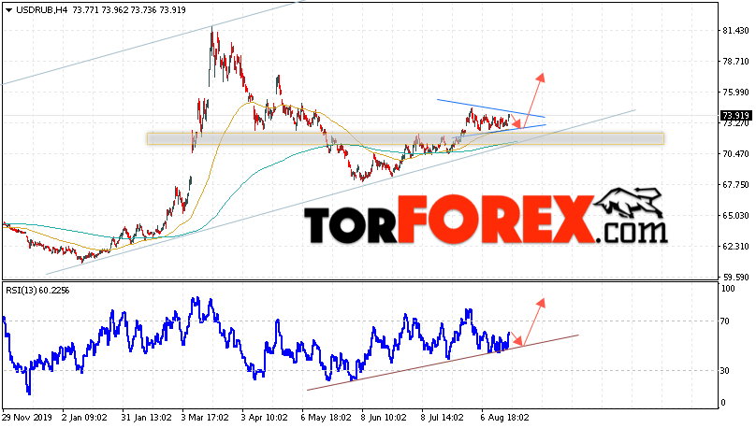Image resolution: width=756 pixels, height=428 pixels.
Task: Click the 81.430 price scale value
Action: [x=735, y=31]
